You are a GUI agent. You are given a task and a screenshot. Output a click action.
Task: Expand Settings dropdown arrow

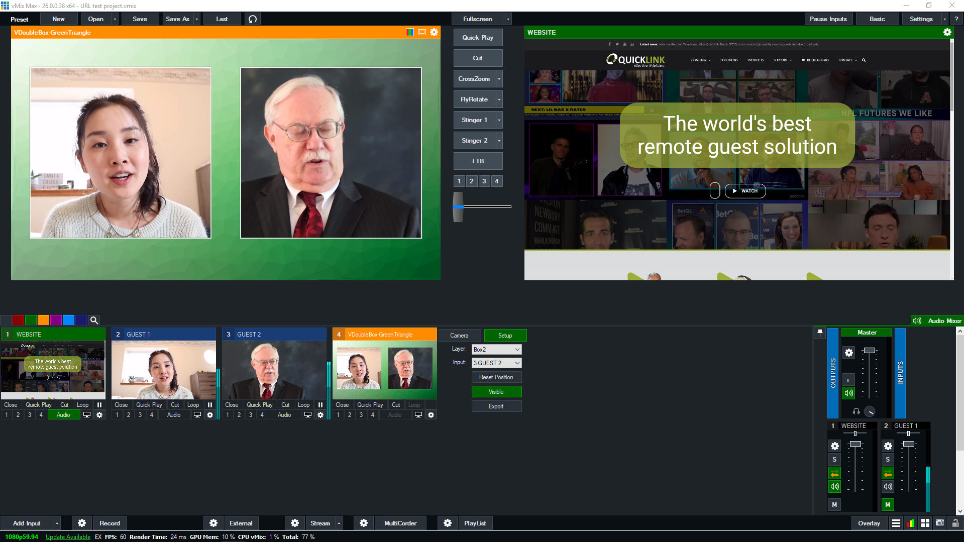(945, 19)
